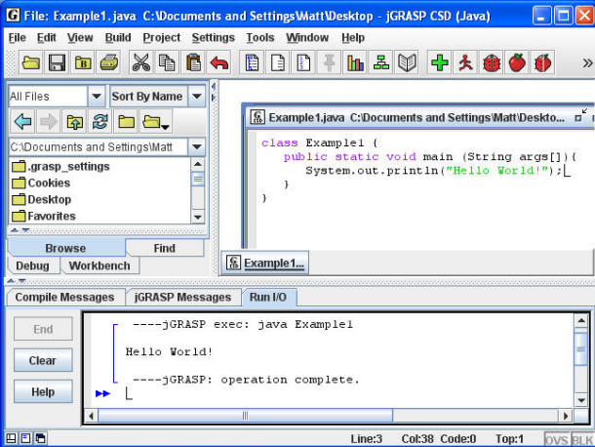Open the Build menu

click(118, 38)
